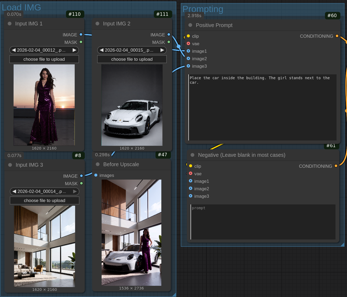Select the Prompting group title
This screenshot has width=347, height=297.
point(203,9)
